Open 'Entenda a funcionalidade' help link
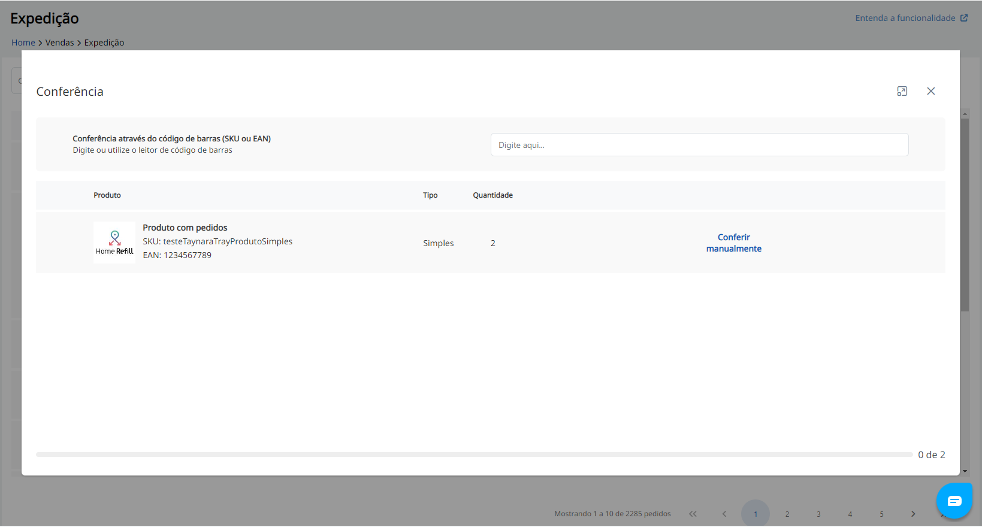Image resolution: width=982 pixels, height=527 pixels. [x=905, y=18]
